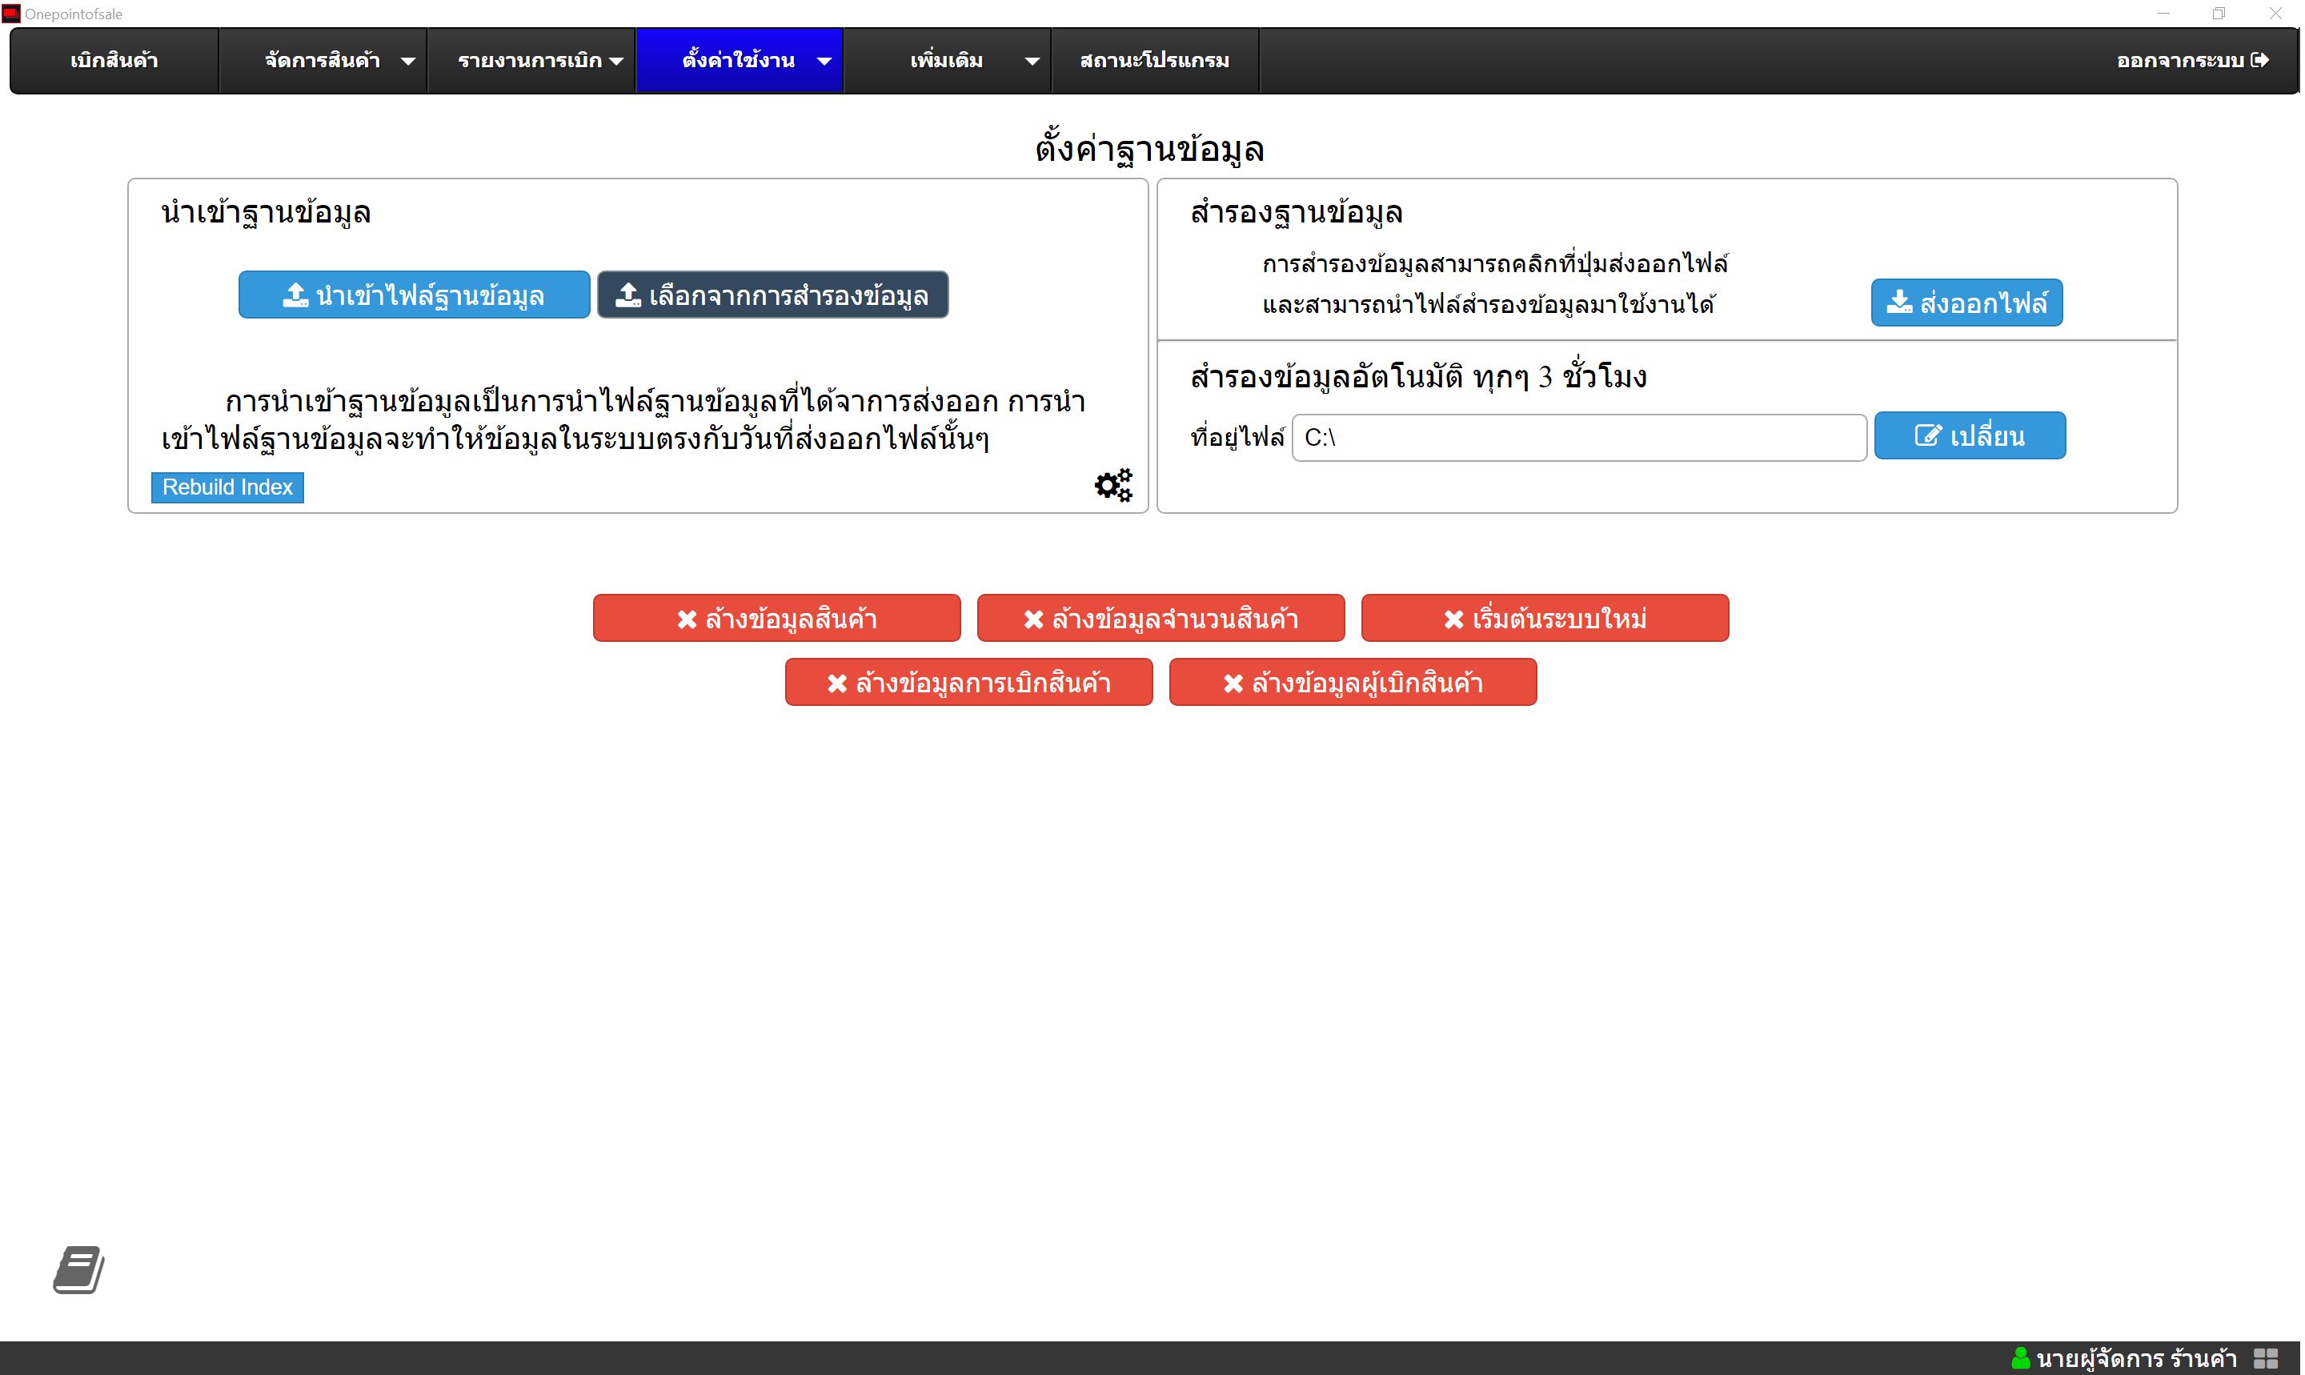Click the ตั้งค่าฐานข้อมูล page heading
Screen dimensions: 2305x1375
point(1148,149)
